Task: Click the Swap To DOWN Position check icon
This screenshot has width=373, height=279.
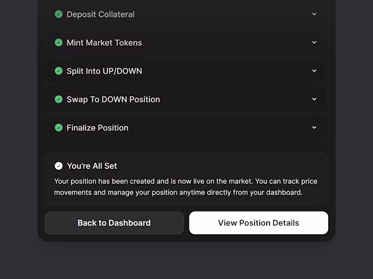Action: (59, 99)
